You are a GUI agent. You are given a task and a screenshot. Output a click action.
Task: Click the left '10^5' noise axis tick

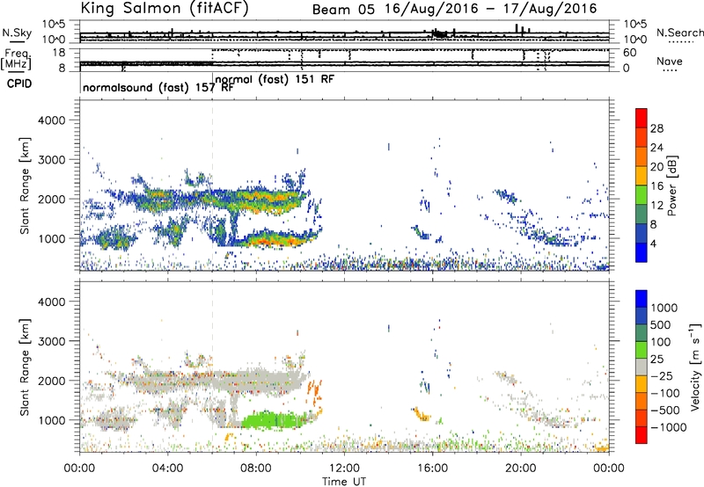[x=54, y=24]
